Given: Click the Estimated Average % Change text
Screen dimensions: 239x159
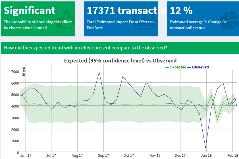Looking at the screenshot, I should pos(198,25).
